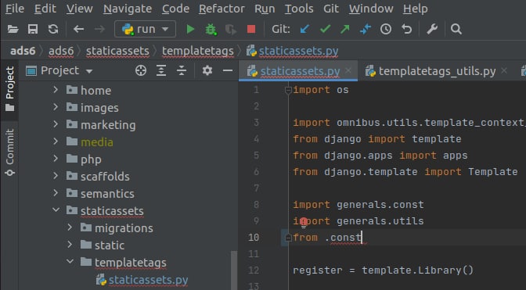Screen dimensions: 526x290
Task: Update project via Git blue arrow
Action: pyautogui.click(x=304, y=29)
